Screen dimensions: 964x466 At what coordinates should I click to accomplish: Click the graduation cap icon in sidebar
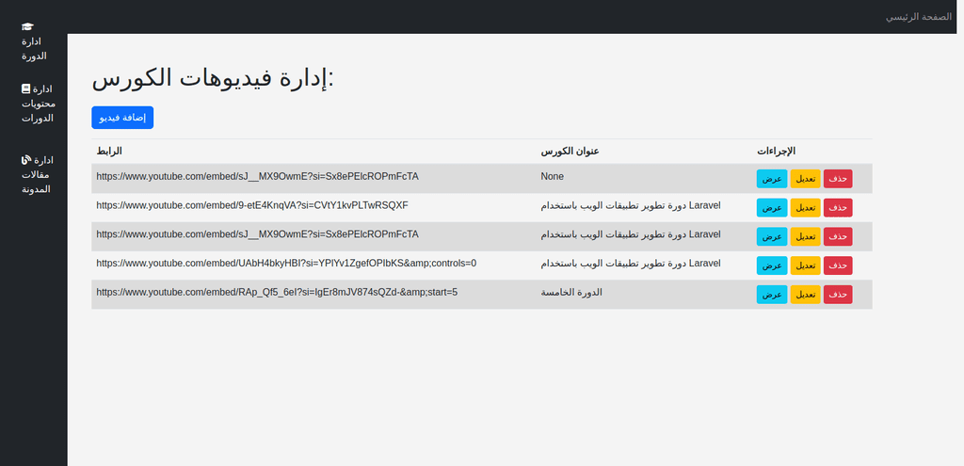(x=27, y=26)
